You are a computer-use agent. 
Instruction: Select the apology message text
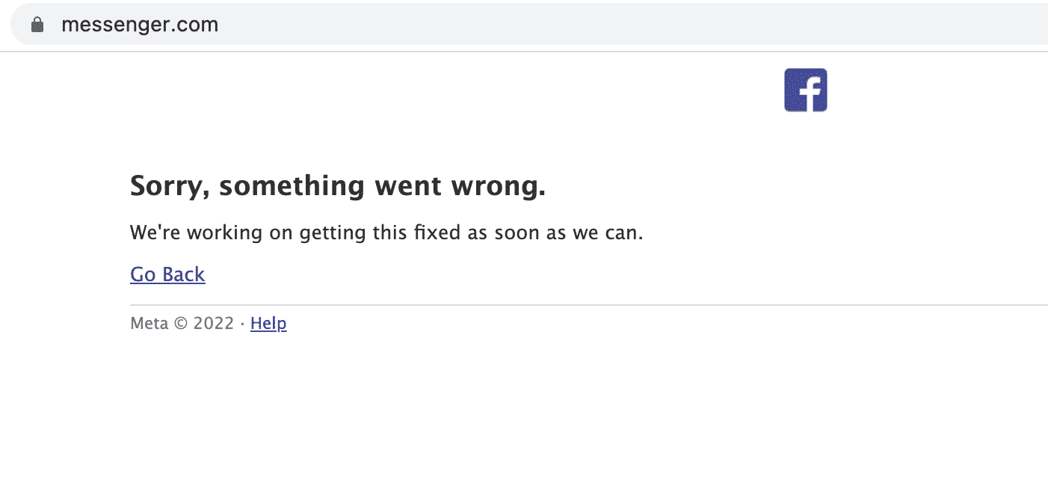386,233
